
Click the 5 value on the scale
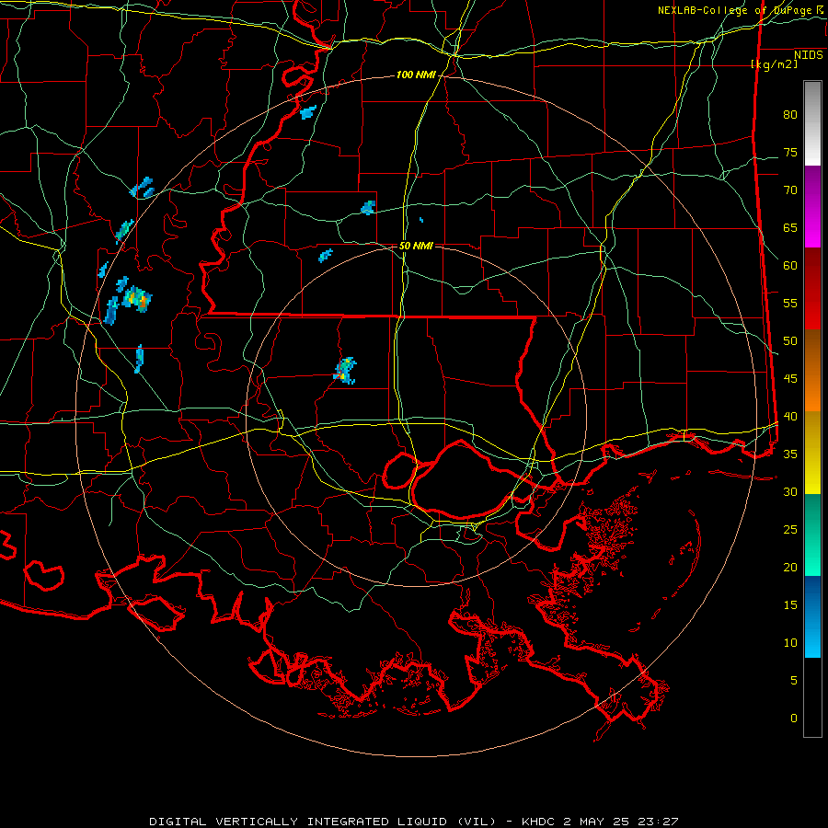[x=794, y=680]
